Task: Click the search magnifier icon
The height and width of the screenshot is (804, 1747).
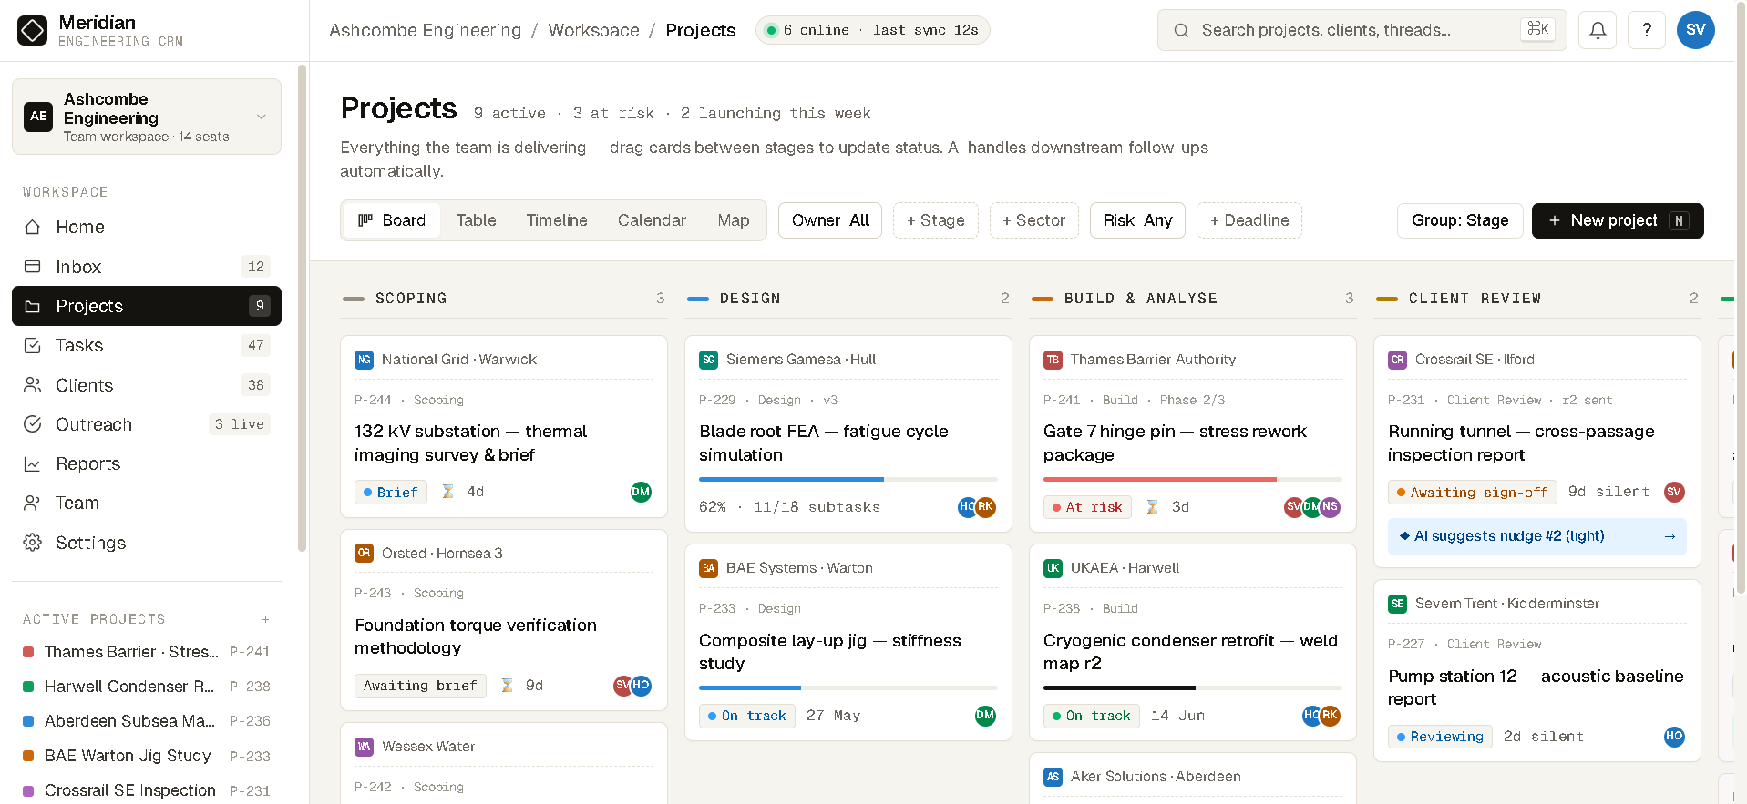Action: 1181,30
